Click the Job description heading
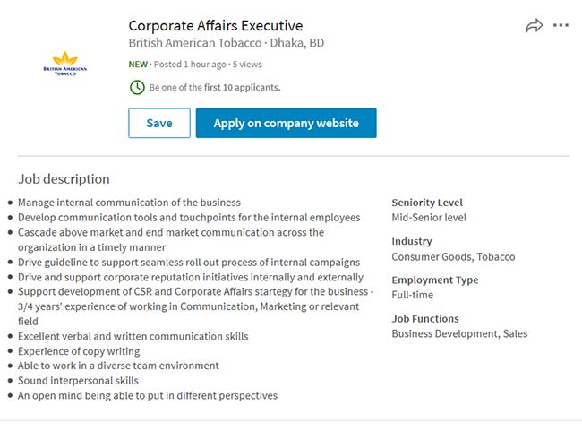This screenshot has width=582, height=431. click(64, 179)
